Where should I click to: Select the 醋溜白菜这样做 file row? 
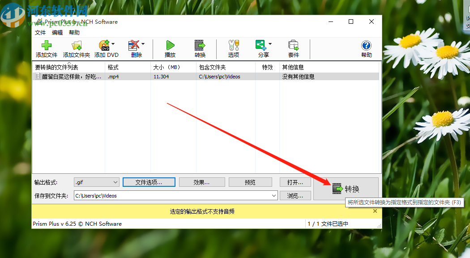pyautogui.click(x=205, y=77)
